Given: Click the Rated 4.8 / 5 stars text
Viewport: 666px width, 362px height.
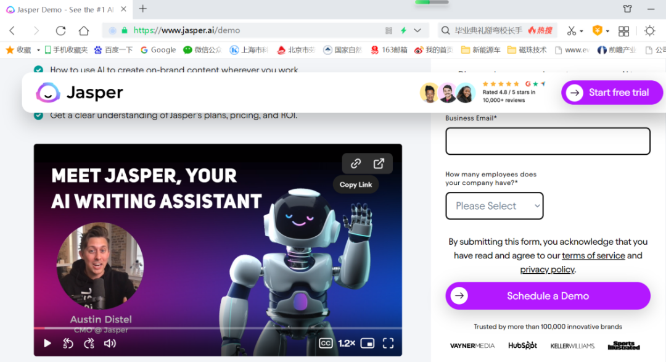Looking at the screenshot, I should pyautogui.click(x=509, y=93).
